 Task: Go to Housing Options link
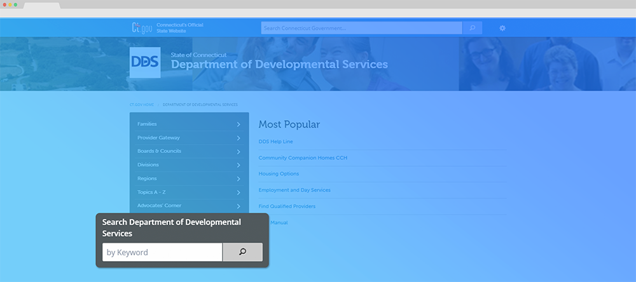click(279, 173)
